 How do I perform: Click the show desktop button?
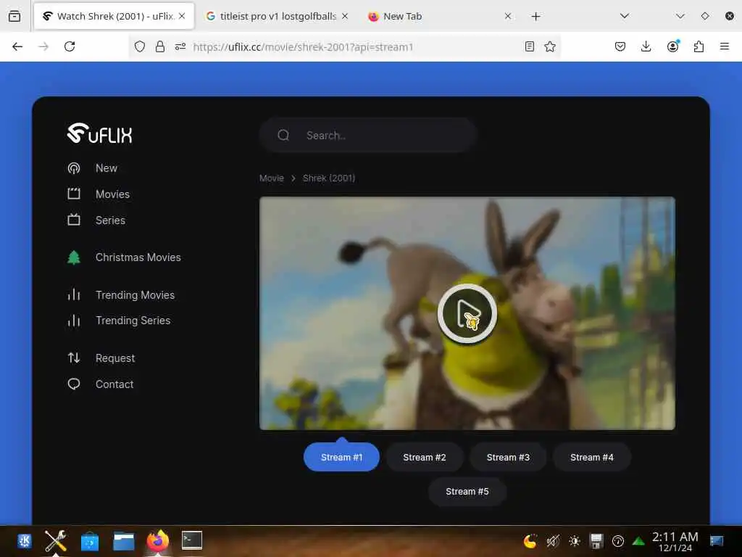[717, 540]
